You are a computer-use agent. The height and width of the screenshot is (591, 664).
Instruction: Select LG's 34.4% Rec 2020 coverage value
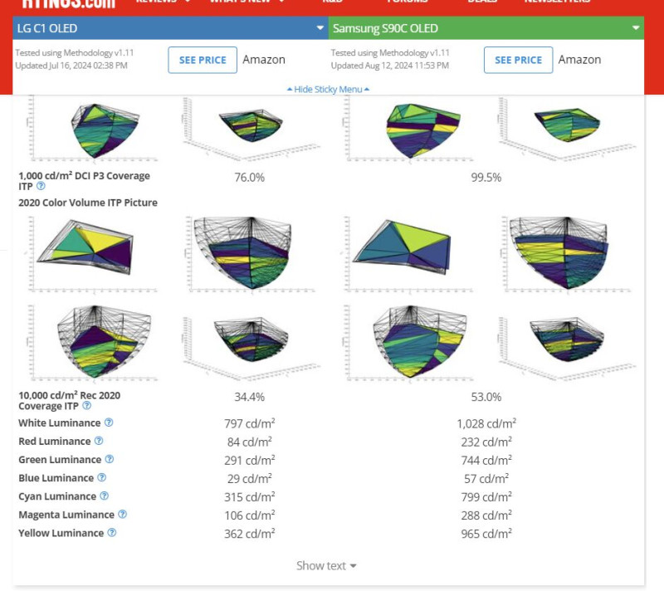tap(250, 397)
